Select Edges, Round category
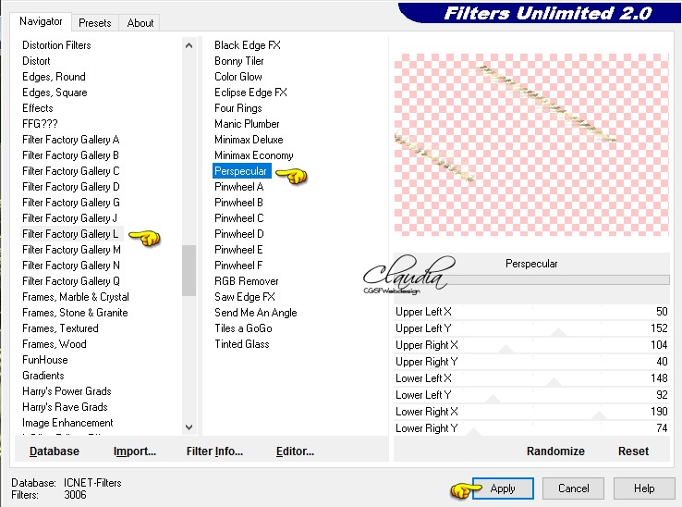The width and height of the screenshot is (682, 507). (54, 77)
